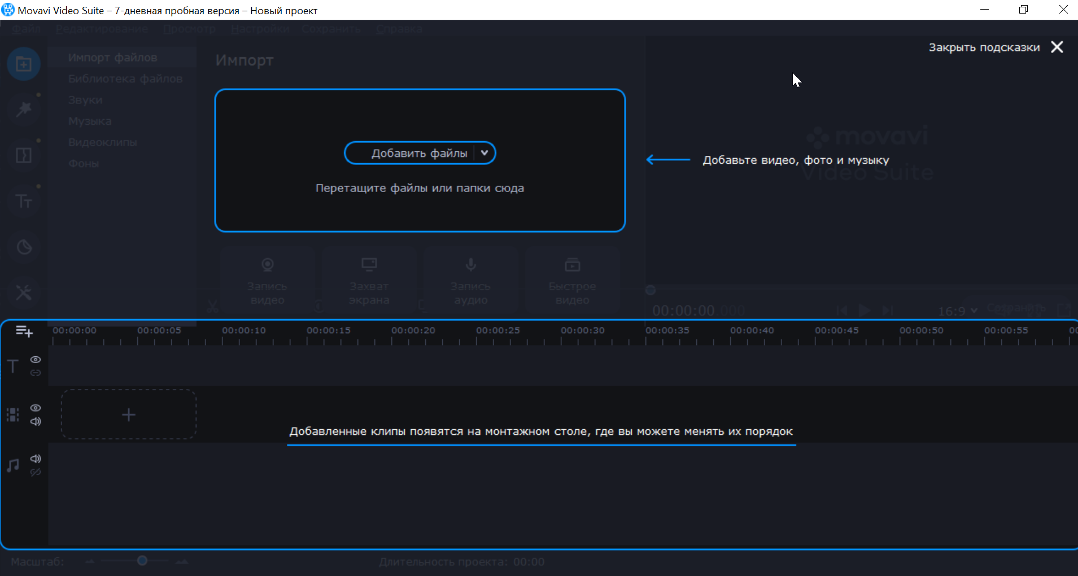This screenshot has width=1078, height=576.
Task: Open the Import section icon in sidebar
Action: pyautogui.click(x=24, y=64)
